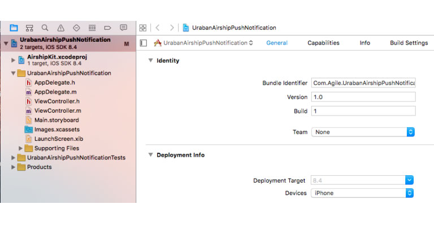The width and height of the screenshot is (434, 226).
Task: Click the AppDelegate.m file icon
Action: (x=28, y=92)
